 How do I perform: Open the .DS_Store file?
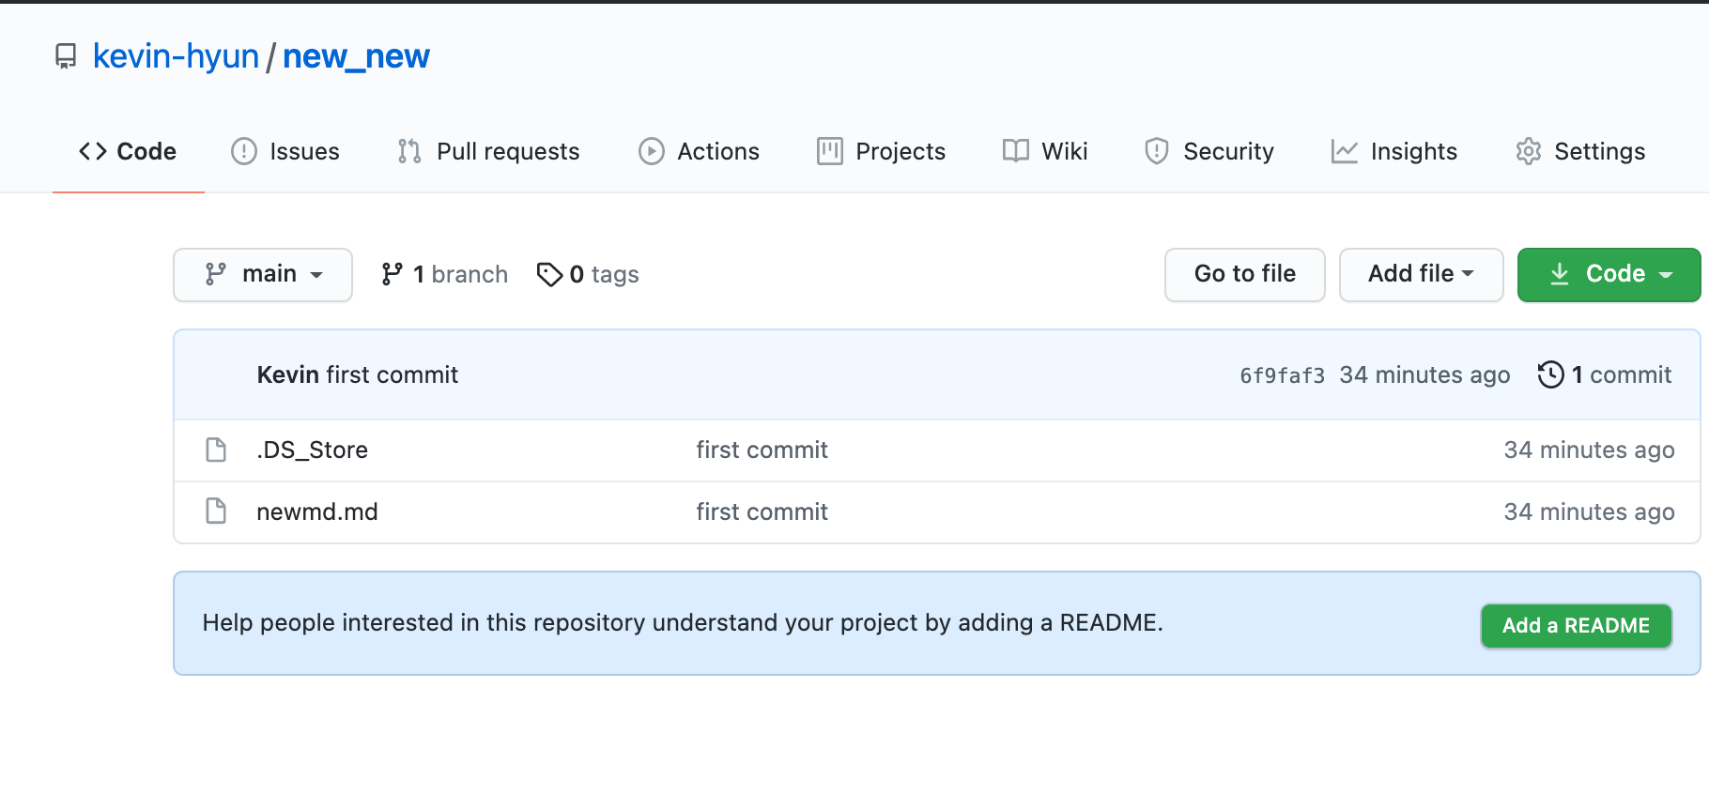tap(313, 450)
